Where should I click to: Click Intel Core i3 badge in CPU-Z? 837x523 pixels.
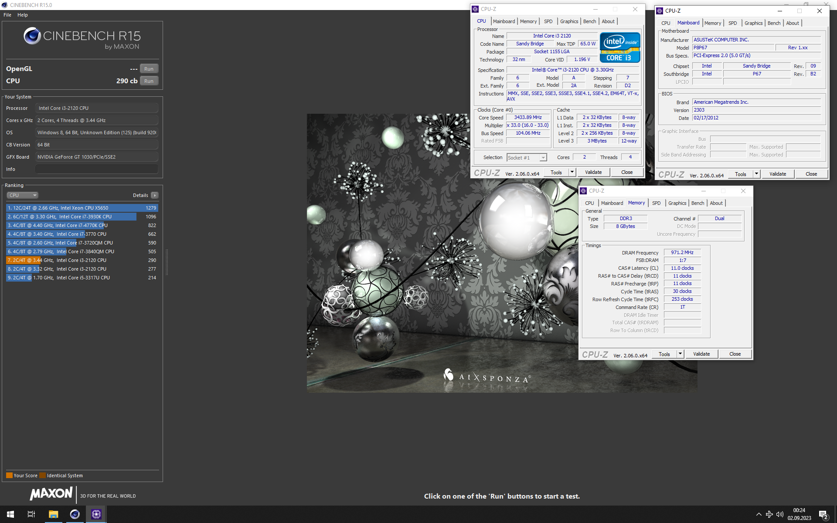click(619, 47)
